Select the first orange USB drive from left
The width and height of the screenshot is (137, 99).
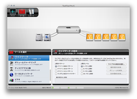pyautogui.click(x=90, y=37)
